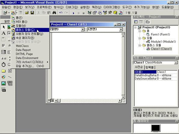Image resolution: width=179 pixels, height=134 pixels.
Task: Open the 도구(T) menu
Action: coord(127,7)
